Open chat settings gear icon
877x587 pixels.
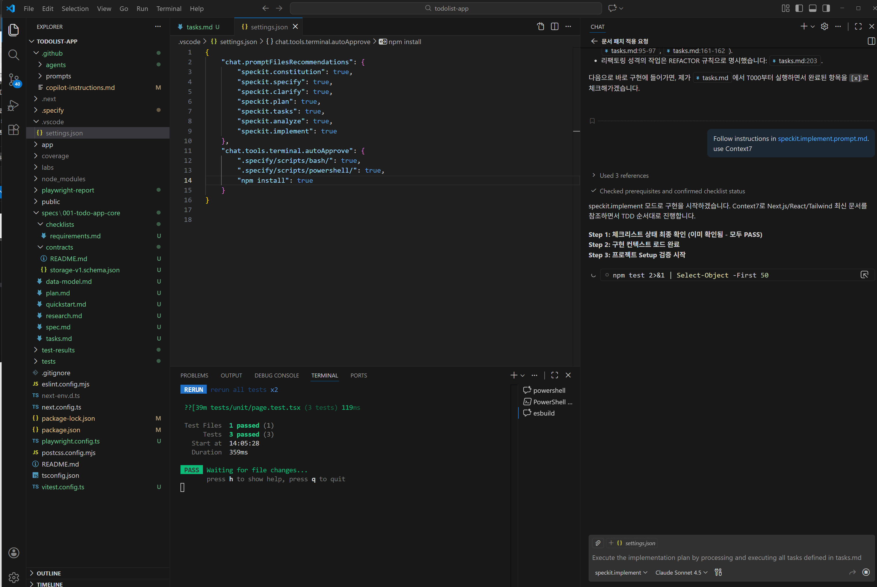point(824,27)
